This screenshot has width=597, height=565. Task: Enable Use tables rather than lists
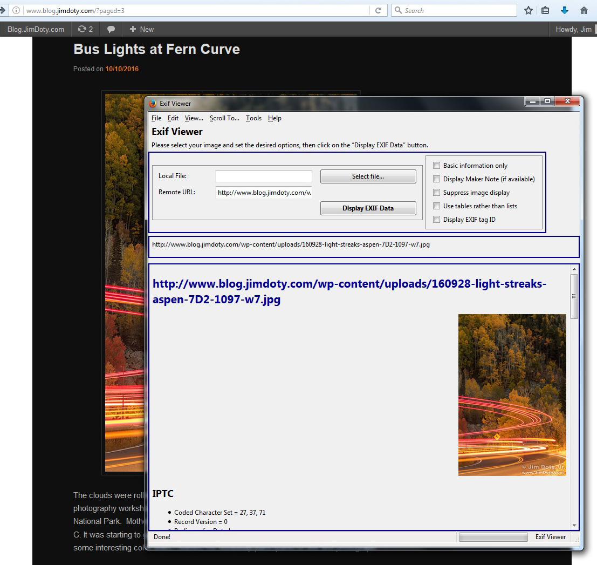click(436, 206)
